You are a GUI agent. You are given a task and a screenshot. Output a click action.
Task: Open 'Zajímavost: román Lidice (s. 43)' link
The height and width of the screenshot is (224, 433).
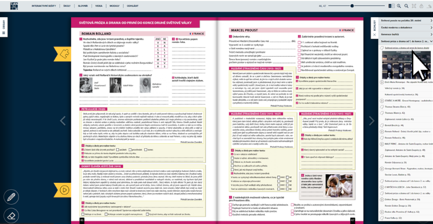click(x=399, y=120)
